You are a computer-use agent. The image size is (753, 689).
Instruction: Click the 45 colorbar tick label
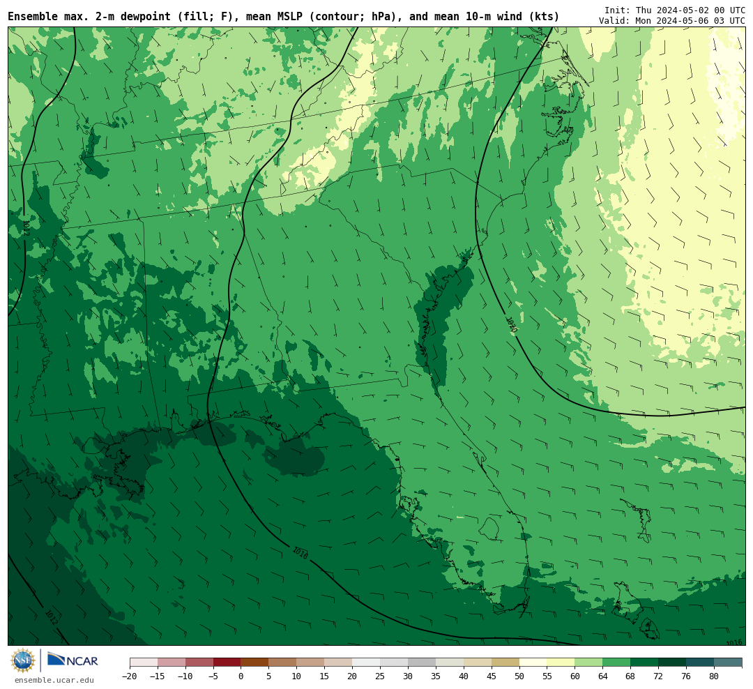(492, 676)
